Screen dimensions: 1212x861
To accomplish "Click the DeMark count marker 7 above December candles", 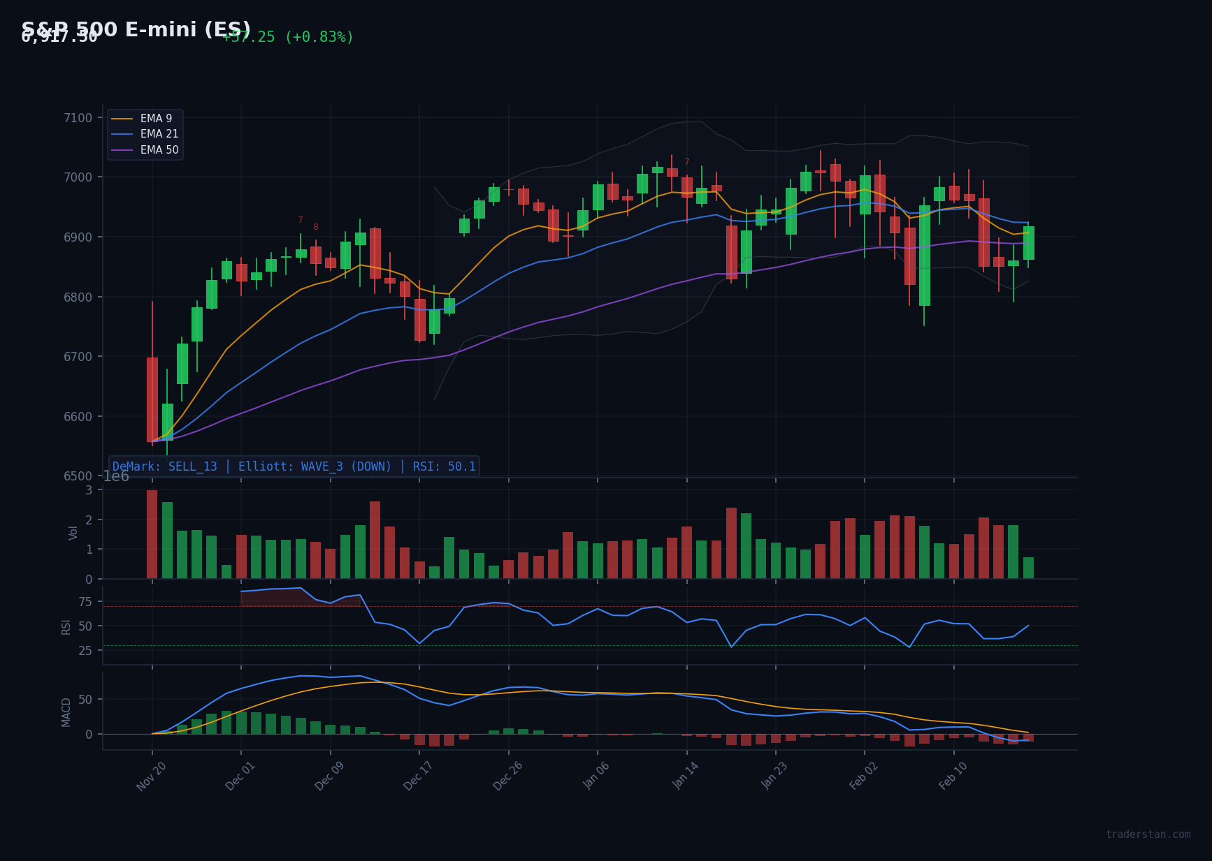I will coord(299,219).
